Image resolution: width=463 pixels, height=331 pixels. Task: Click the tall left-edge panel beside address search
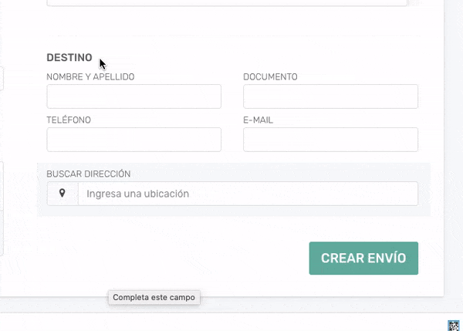(x=2, y=208)
